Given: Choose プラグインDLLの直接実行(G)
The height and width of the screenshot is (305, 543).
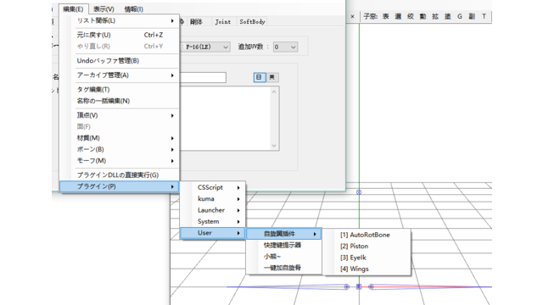Looking at the screenshot, I should [x=120, y=175].
